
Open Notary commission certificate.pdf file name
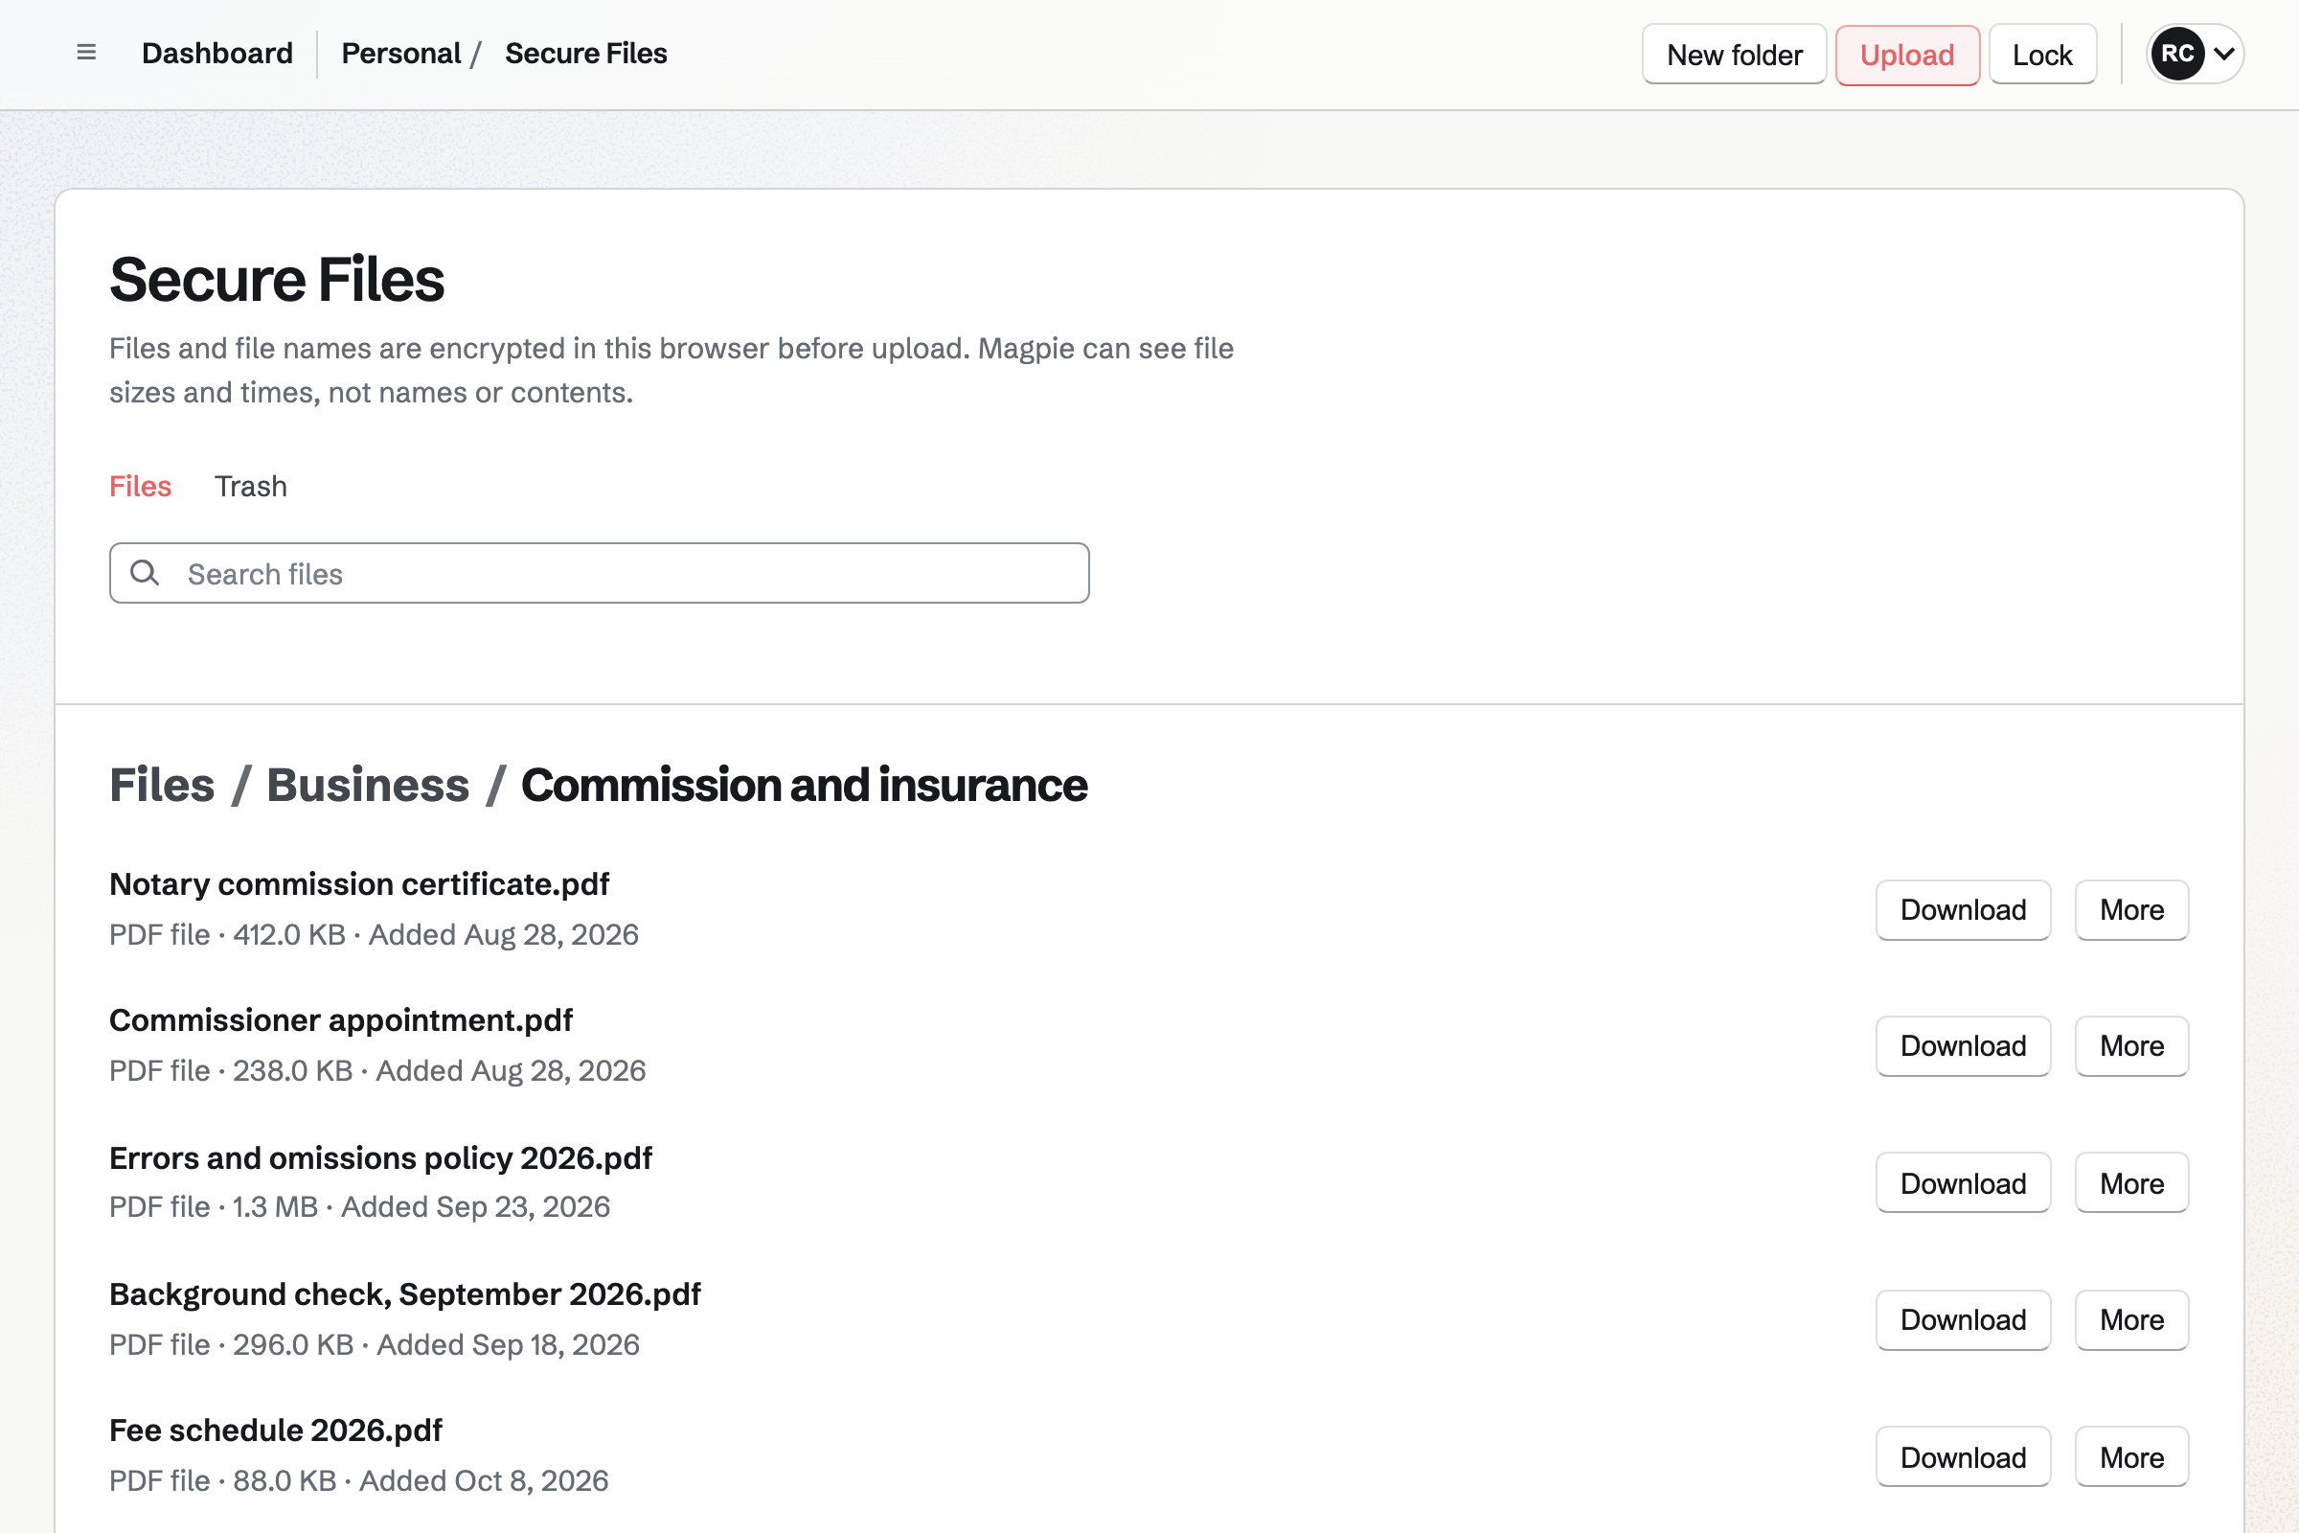pos(360,883)
